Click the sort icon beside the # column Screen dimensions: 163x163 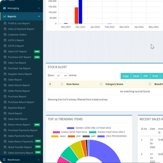pos(62,84)
